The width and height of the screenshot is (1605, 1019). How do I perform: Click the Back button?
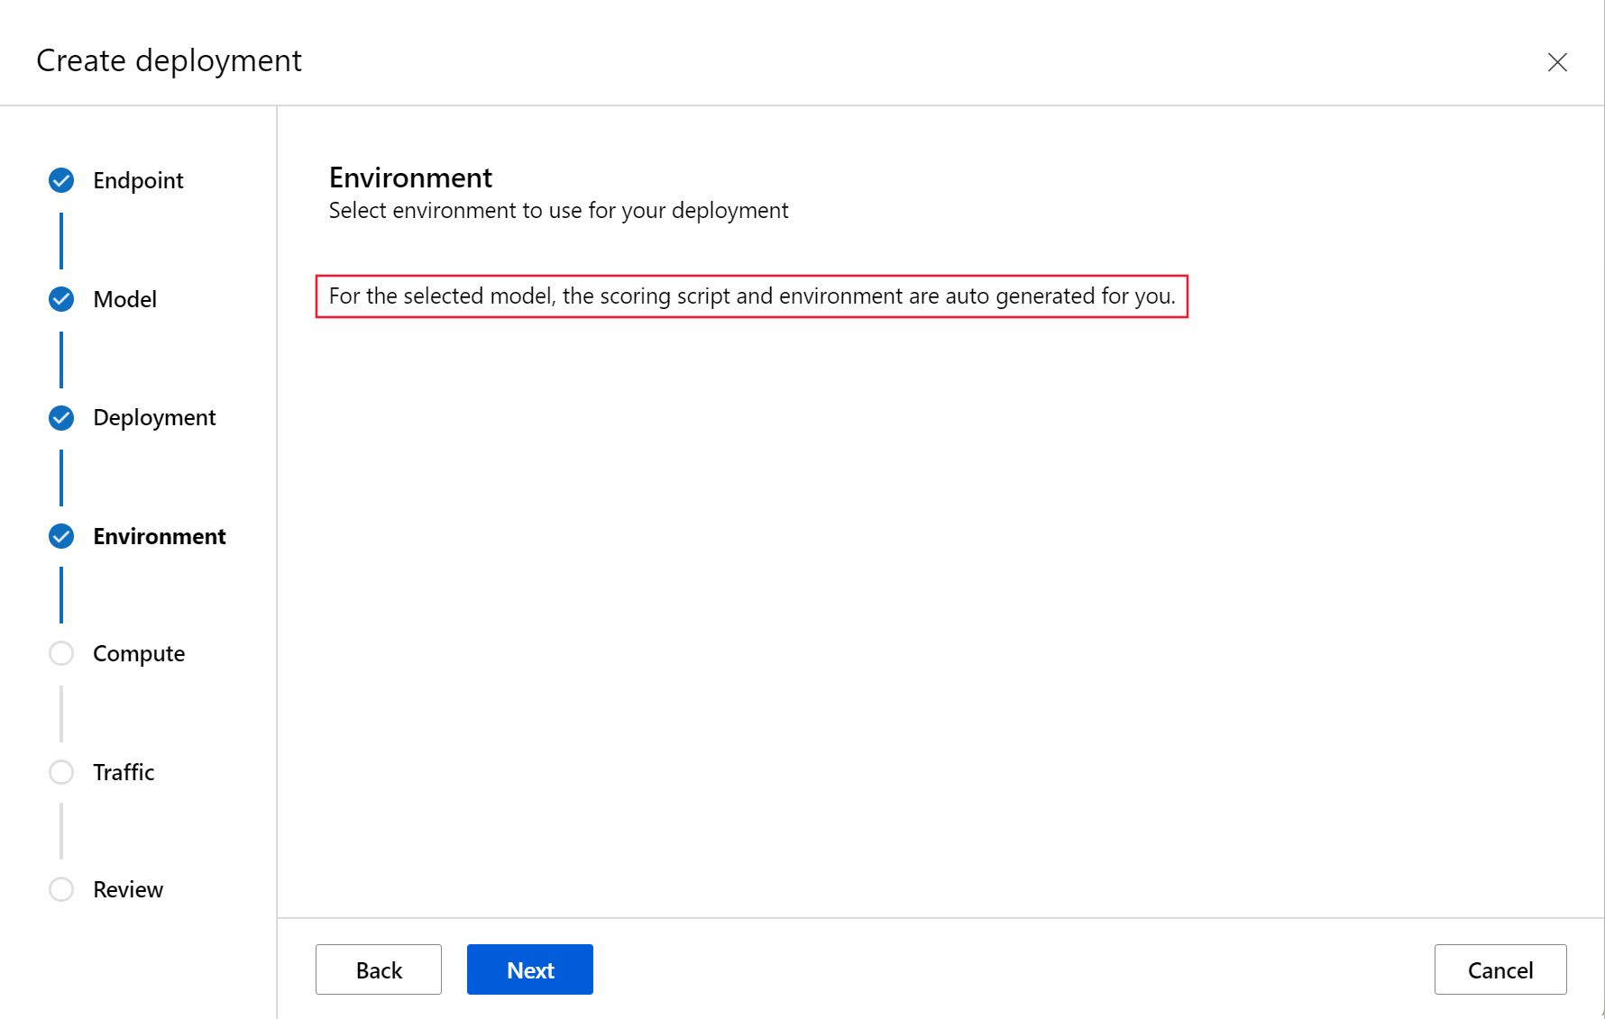tap(379, 969)
